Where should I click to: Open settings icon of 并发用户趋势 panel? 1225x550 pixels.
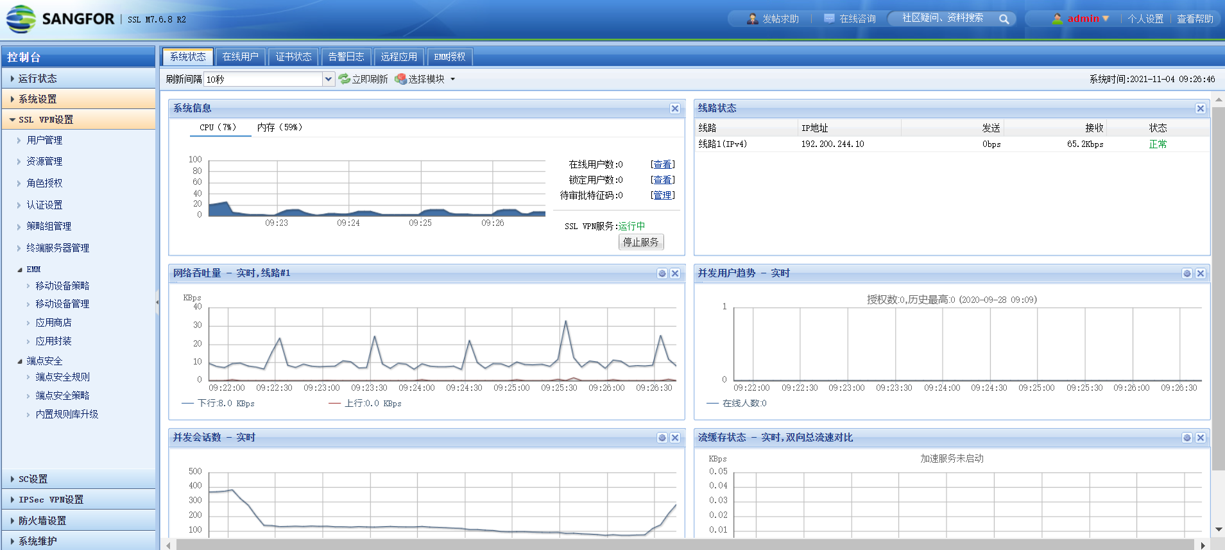point(1187,273)
